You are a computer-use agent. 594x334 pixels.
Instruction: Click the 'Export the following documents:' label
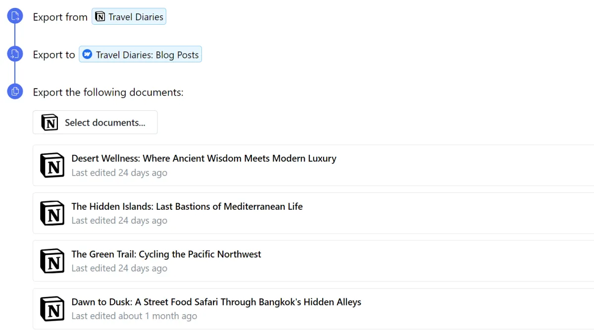108,92
